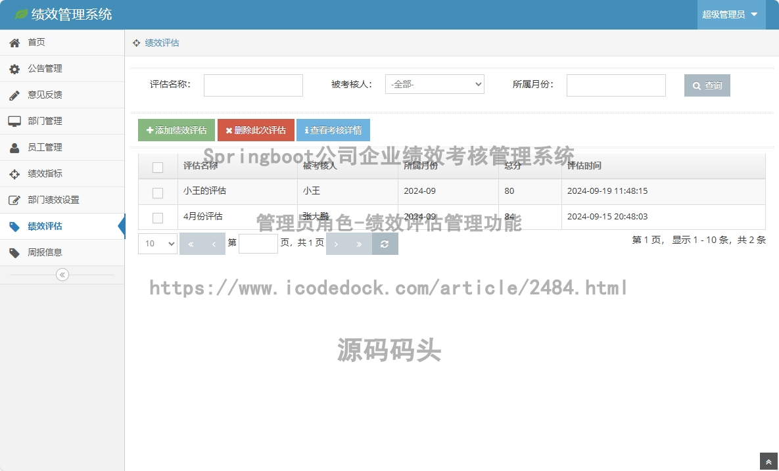The height and width of the screenshot is (471, 779).
Task: Open the rows-per-page dropdown showing 10
Action: [158, 244]
